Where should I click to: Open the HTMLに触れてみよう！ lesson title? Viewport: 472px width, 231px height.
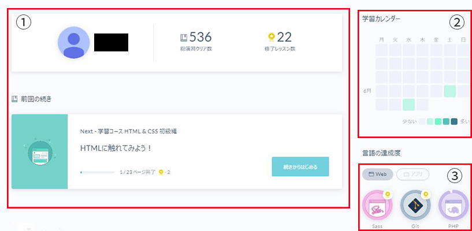[x=116, y=148]
